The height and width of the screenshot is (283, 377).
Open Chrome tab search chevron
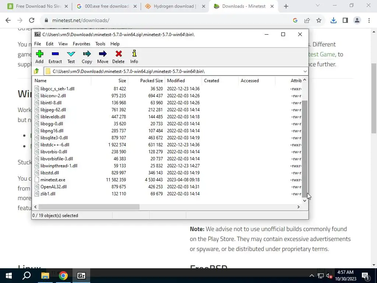(318, 5)
